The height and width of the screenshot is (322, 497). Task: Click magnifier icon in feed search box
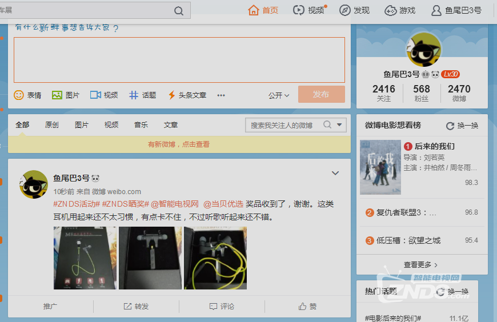tap(327, 124)
